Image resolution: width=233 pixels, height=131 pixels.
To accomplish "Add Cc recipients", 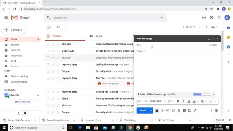I will pos(211,45).
